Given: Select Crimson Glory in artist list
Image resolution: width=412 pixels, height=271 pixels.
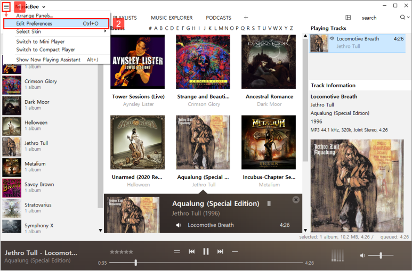Looking at the screenshot, I should pyautogui.click(x=50, y=85).
